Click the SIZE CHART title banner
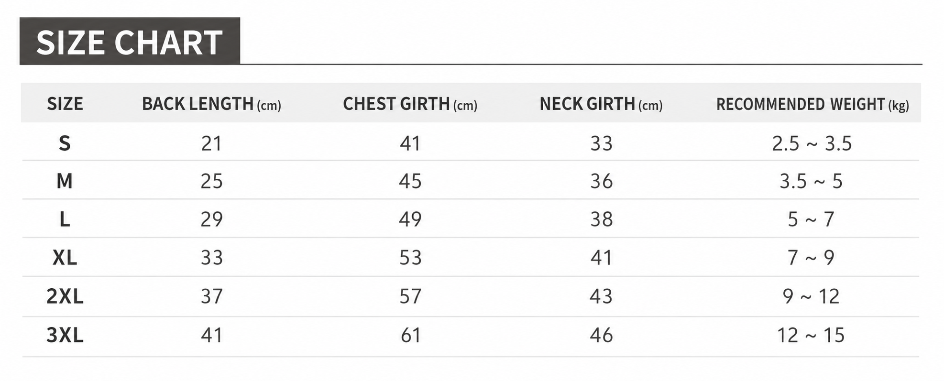Image resolution: width=944 pixels, height=381 pixels. (130, 41)
